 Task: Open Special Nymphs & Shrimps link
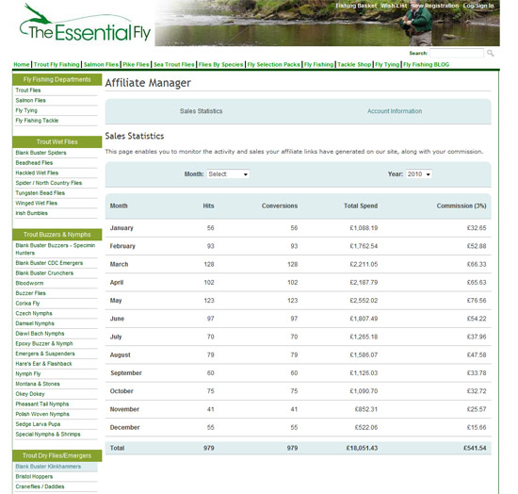click(x=48, y=435)
